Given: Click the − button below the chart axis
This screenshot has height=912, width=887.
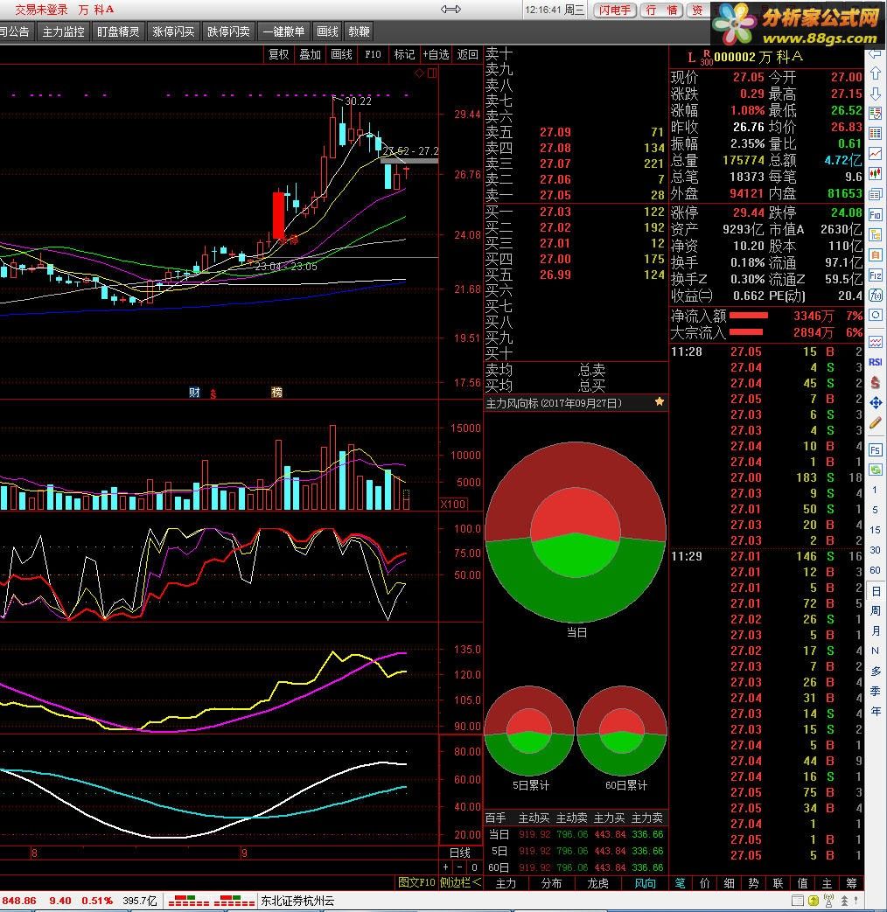Looking at the screenshot, I should click(x=460, y=867).
